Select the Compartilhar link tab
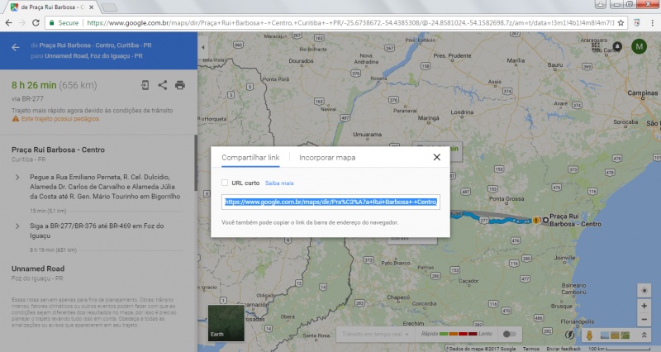The width and height of the screenshot is (661, 352). tap(250, 157)
